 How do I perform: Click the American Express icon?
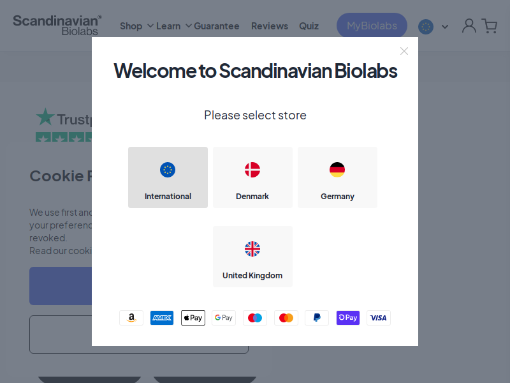pos(162,317)
